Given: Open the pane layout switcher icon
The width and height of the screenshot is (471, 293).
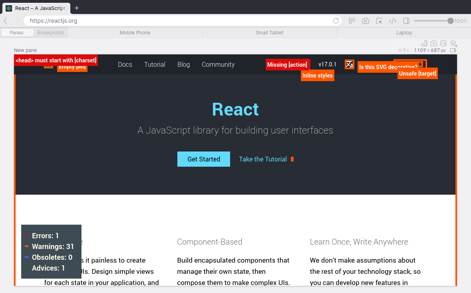Looking at the screenshot, I should (x=352, y=21).
